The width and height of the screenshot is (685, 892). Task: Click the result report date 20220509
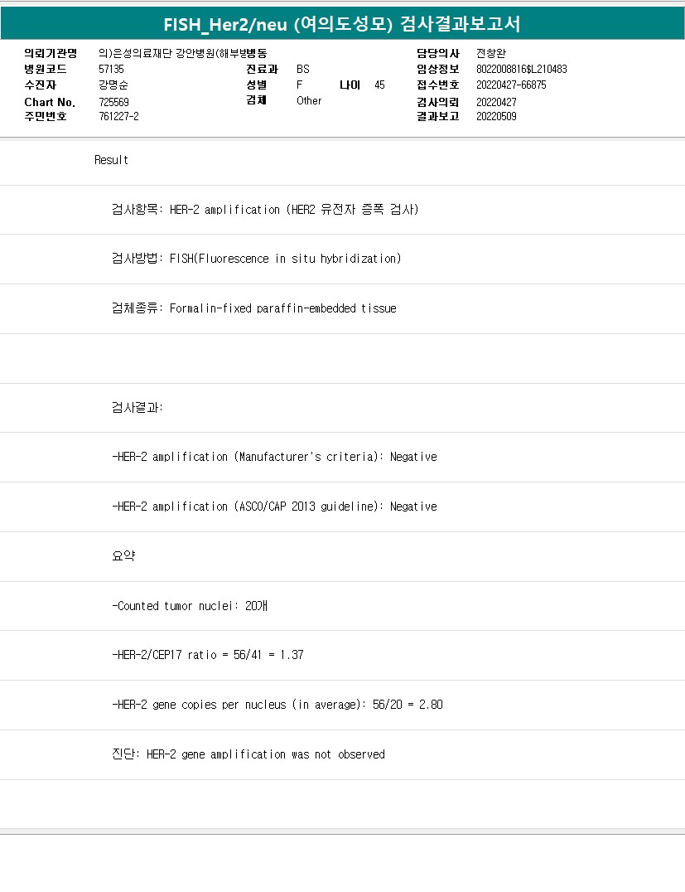pyautogui.click(x=496, y=117)
